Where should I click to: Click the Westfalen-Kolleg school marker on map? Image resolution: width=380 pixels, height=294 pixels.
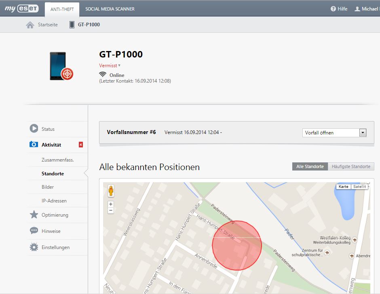tap(355, 240)
